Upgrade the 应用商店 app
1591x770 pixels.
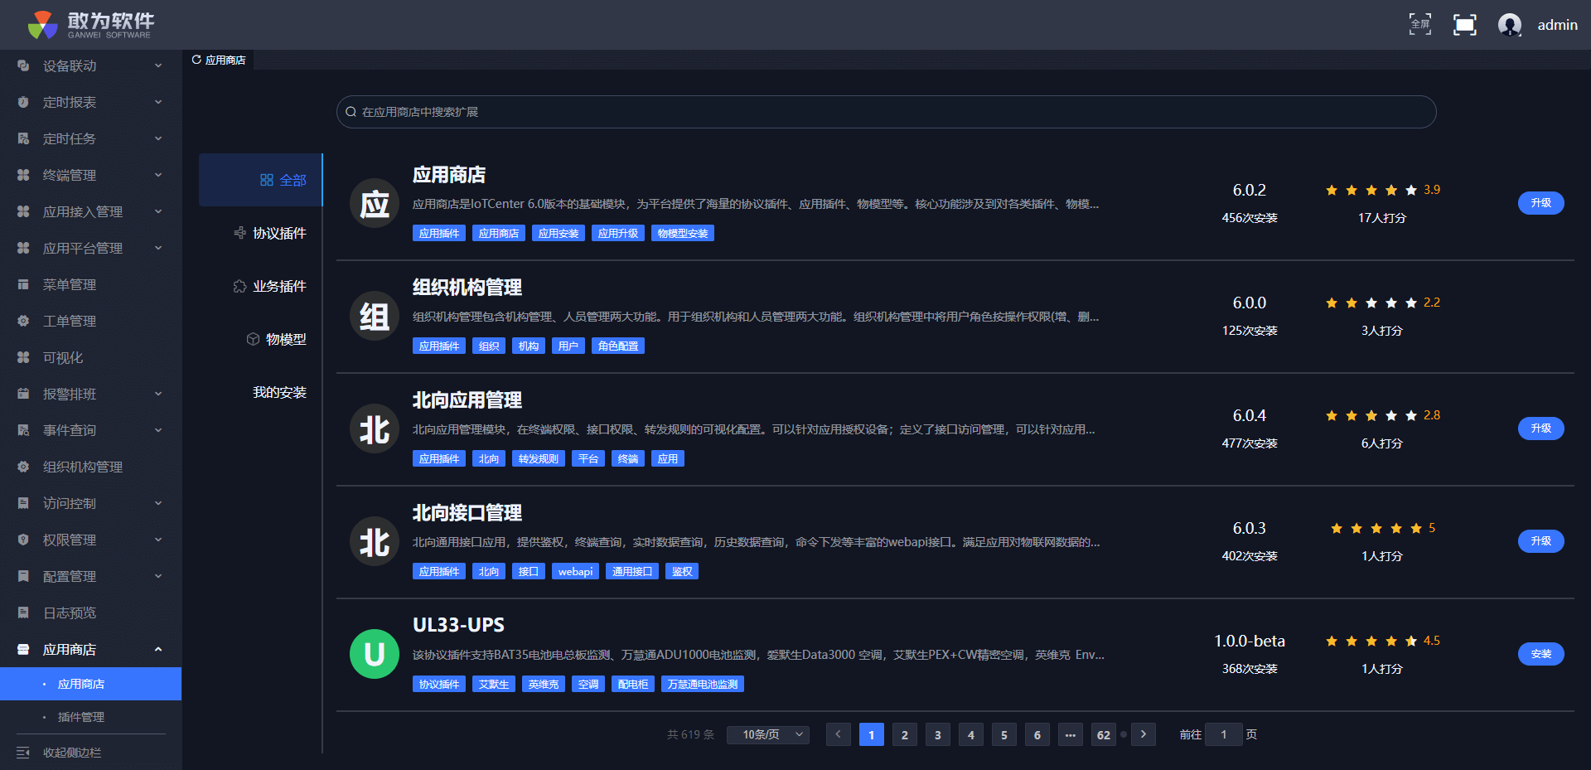pyautogui.click(x=1541, y=203)
